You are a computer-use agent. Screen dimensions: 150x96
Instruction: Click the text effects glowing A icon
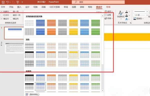(126, 19)
